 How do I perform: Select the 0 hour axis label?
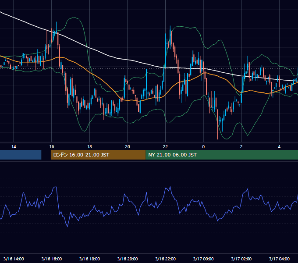pyautogui.click(x=203, y=147)
